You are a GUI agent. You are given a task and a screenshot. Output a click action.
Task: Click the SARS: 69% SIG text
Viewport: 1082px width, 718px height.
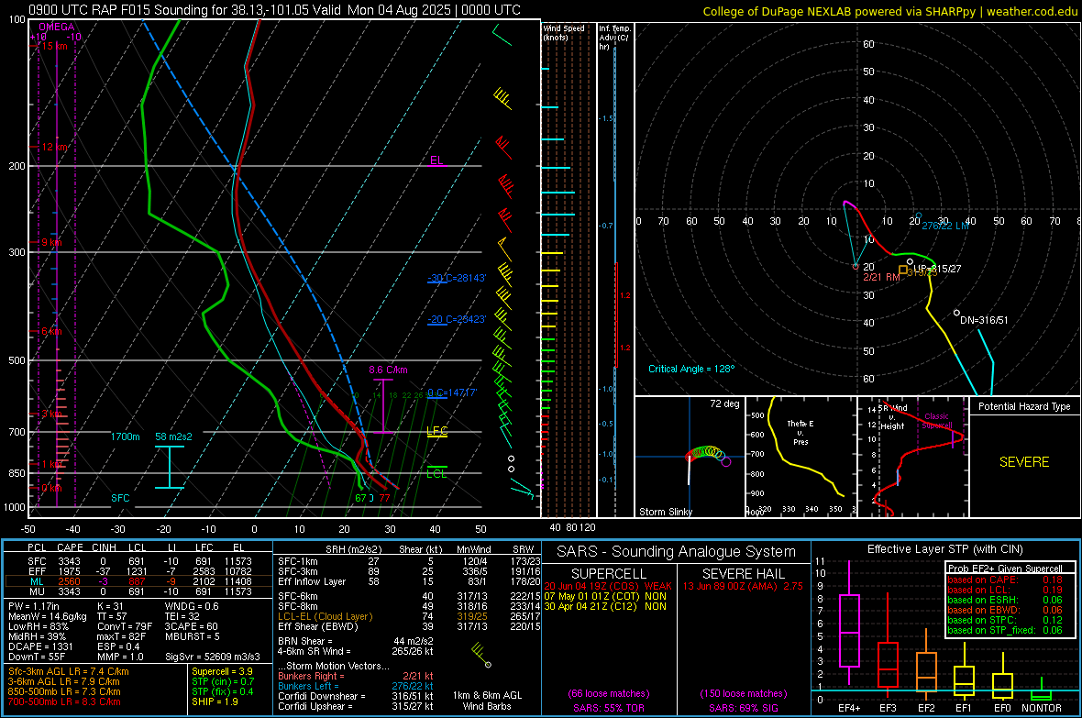click(743, 708)
